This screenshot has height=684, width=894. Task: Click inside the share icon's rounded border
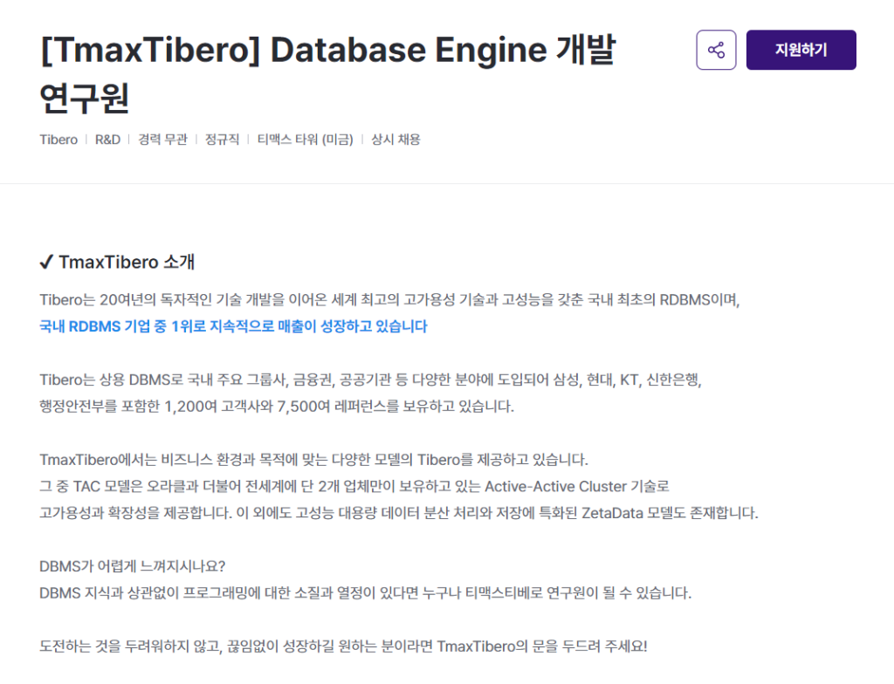tap(716, 50)
